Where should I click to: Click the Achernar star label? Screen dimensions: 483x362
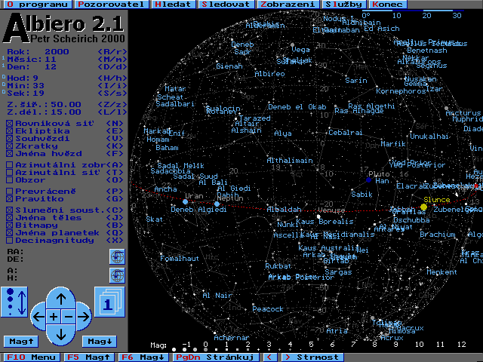(232, 338)
